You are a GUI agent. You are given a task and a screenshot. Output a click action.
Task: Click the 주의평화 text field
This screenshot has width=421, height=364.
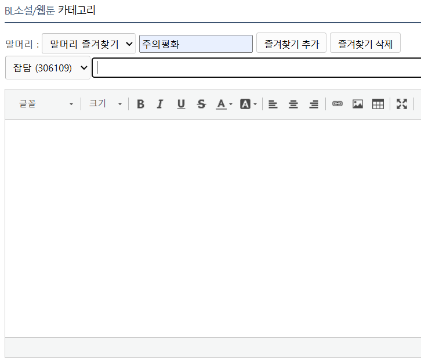(x=195, y=44)
